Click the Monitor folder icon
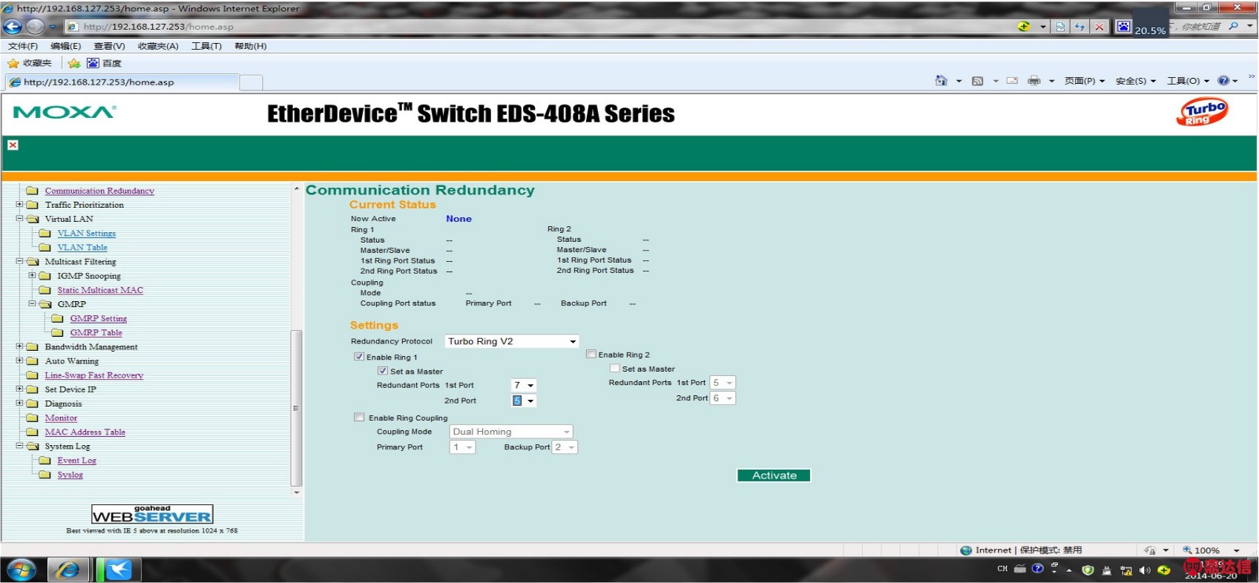Screen dimensions: 1259x583 (x=33, y=418)
